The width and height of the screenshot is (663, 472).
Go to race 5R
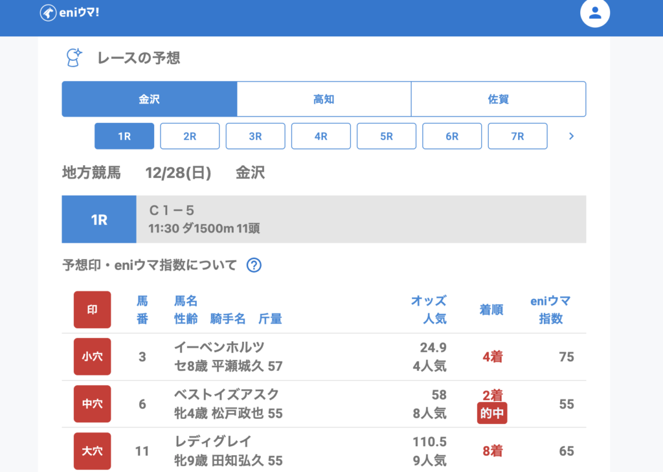[387, 136]
